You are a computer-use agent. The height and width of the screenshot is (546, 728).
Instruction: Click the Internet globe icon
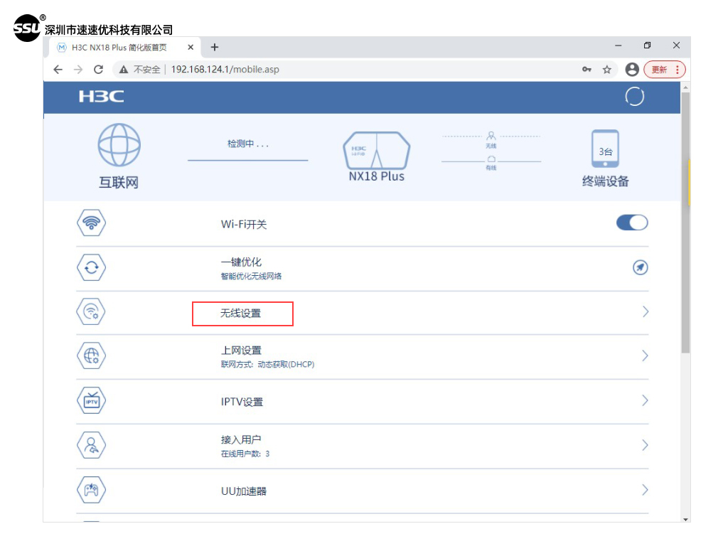click(119, 145)
